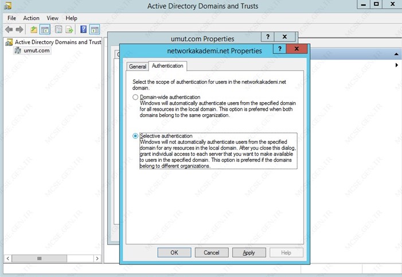
Task: Click the toolbar Properties icon
Action: point(58,30)
